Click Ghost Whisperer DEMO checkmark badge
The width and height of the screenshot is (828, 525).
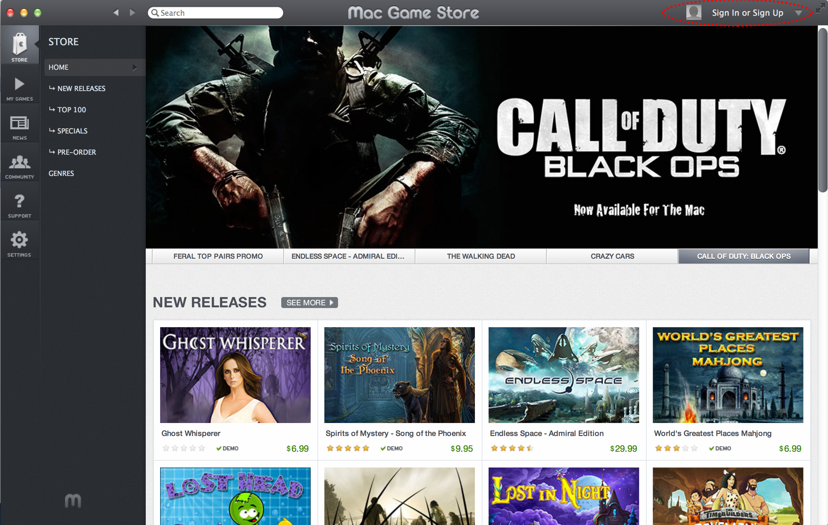(x=227, y=448)
